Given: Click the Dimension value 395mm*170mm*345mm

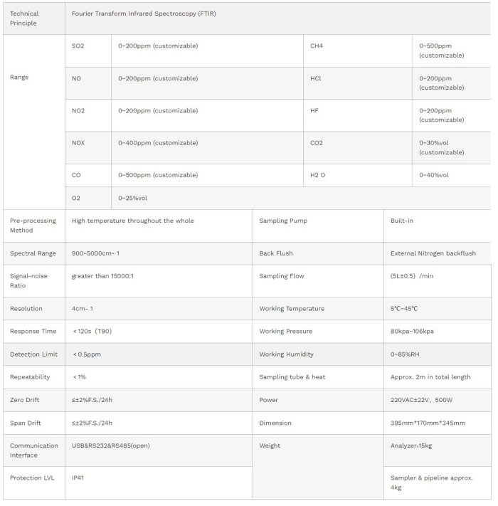Looking at the screenshot, I should pos(428,423).
